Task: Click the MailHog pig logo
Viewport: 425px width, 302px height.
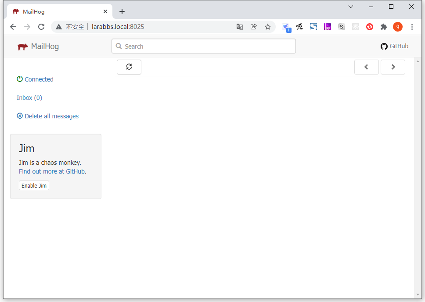Action: (23, 46)
